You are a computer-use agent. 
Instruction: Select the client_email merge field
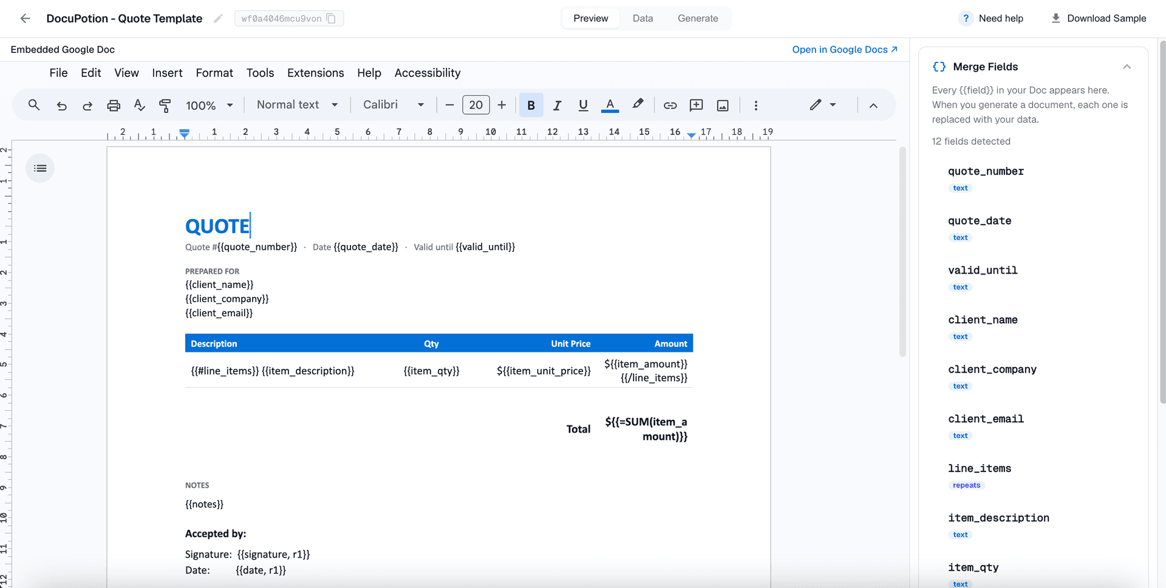[986, 419]
